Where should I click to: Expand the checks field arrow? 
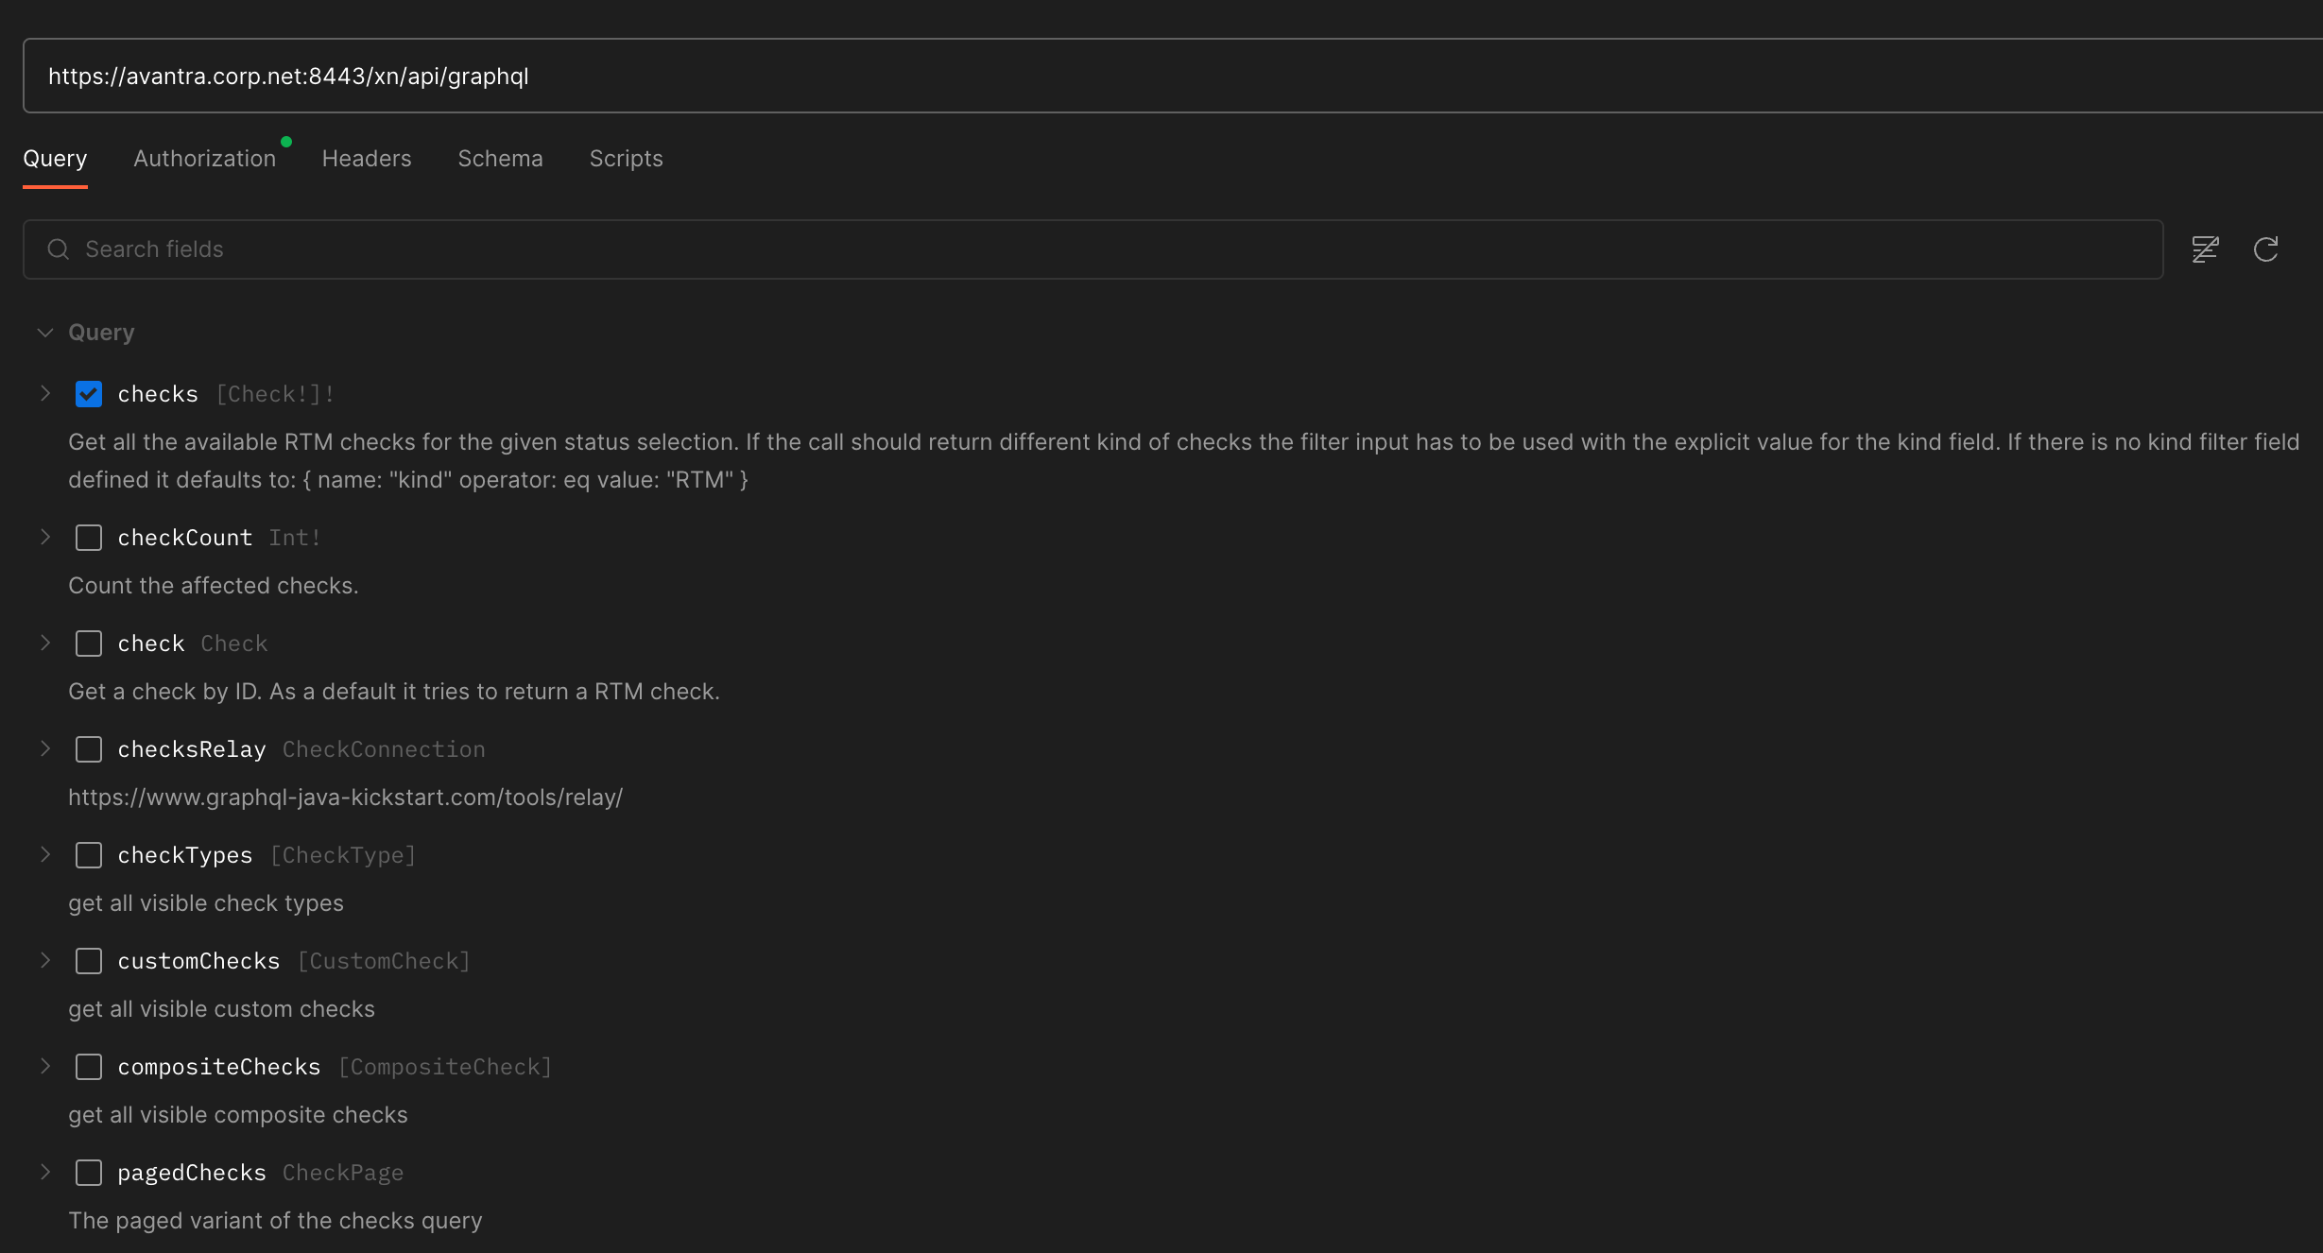[x=44, y=393]
